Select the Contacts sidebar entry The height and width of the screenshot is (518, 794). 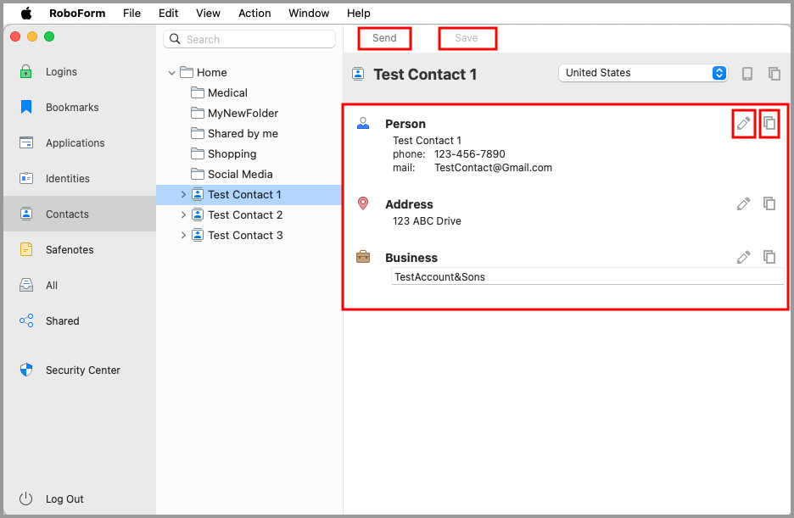pyautogui.click(x=80, y=214)
